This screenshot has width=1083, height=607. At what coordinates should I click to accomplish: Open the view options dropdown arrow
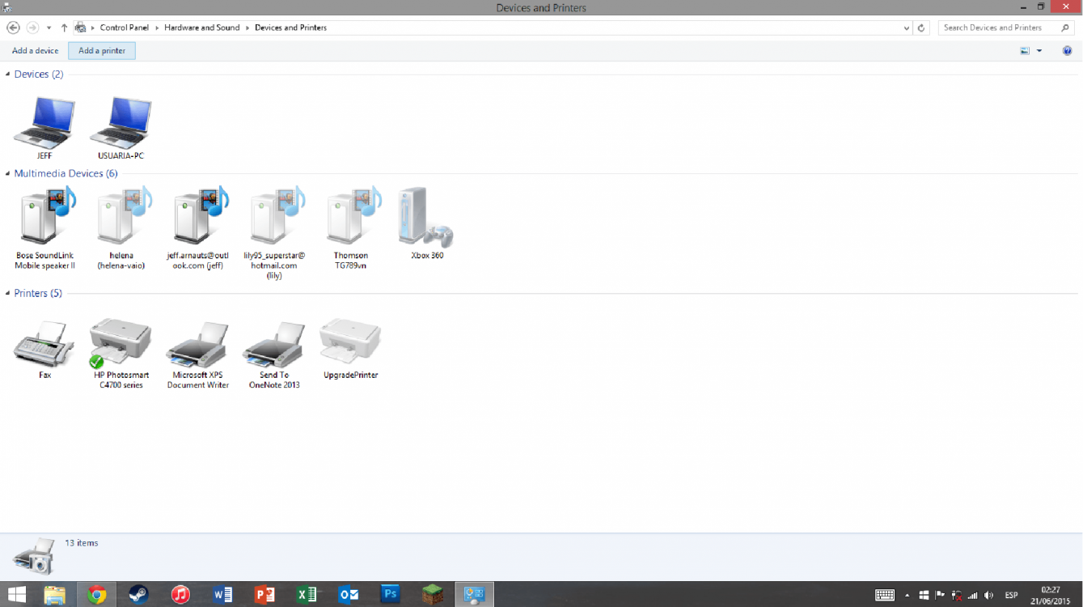point(1039,51)
